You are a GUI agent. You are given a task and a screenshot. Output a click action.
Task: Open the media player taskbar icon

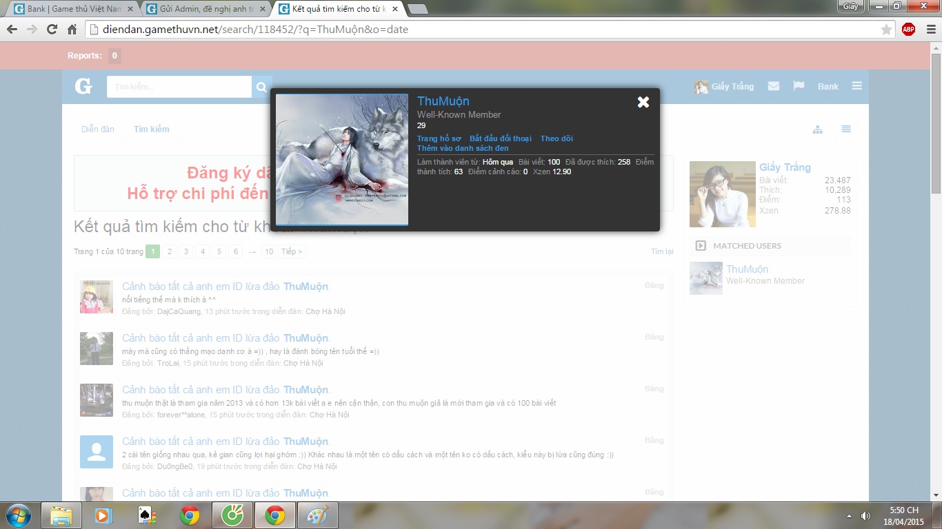coord(103,515)
